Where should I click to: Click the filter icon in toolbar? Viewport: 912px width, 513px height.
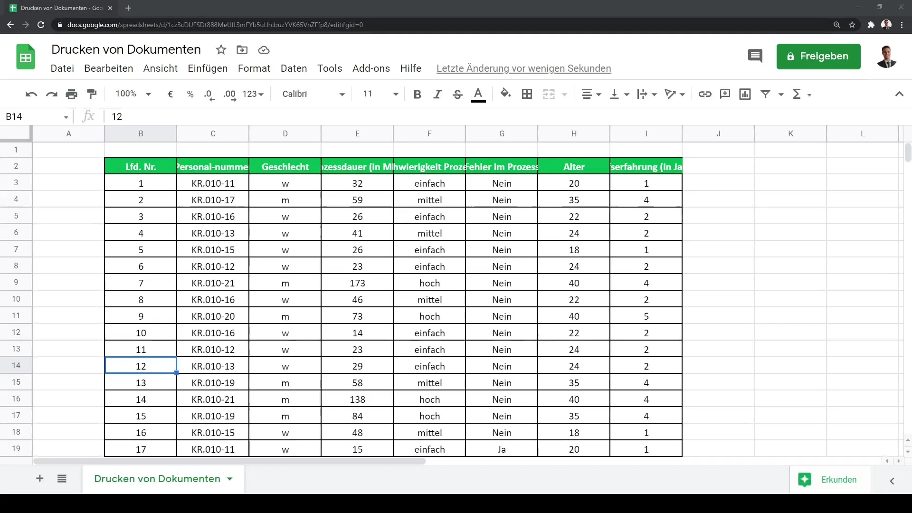[x=765, y=94]
